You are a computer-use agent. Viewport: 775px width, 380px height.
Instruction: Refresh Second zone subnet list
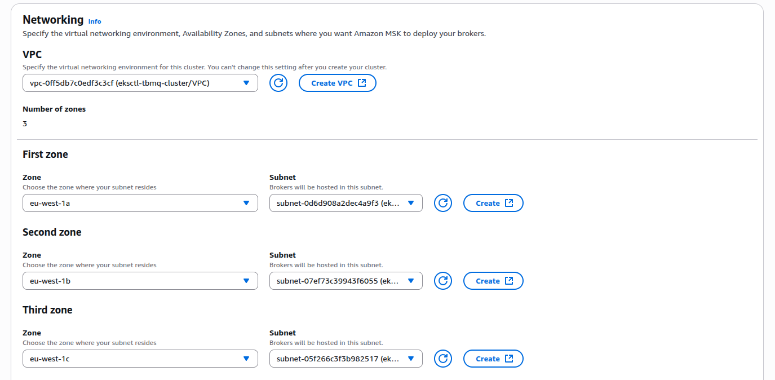[443, 281]
